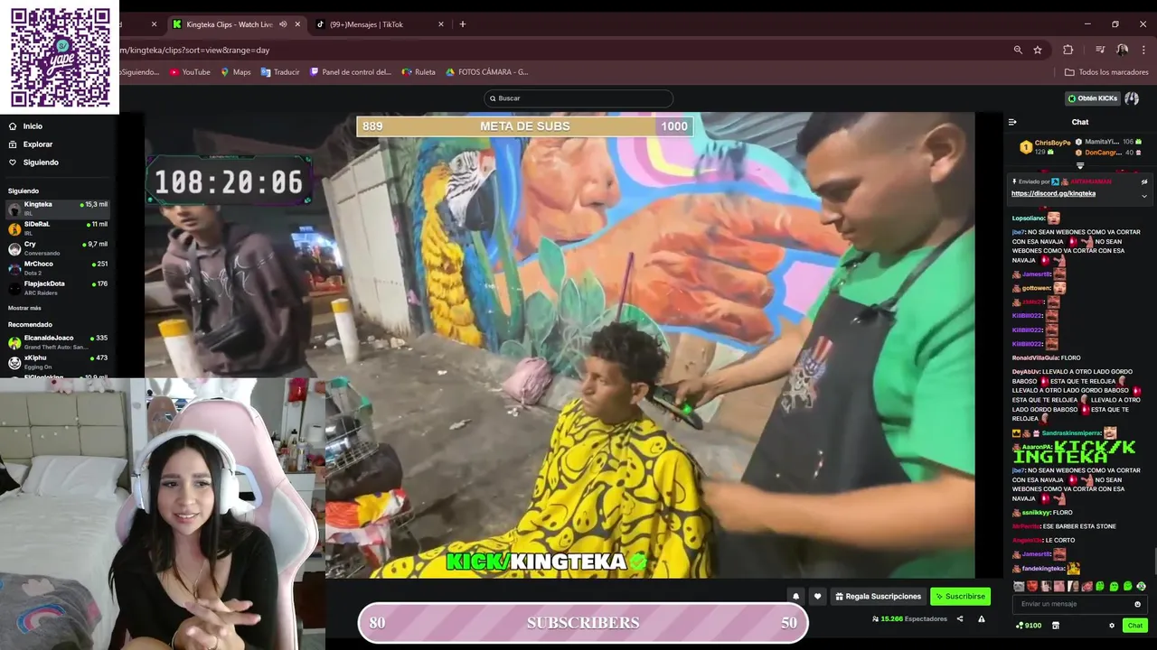The image size is (1157, 650).
Task: Click the 9100 channel points balance
Action: tap(1029, 626)
